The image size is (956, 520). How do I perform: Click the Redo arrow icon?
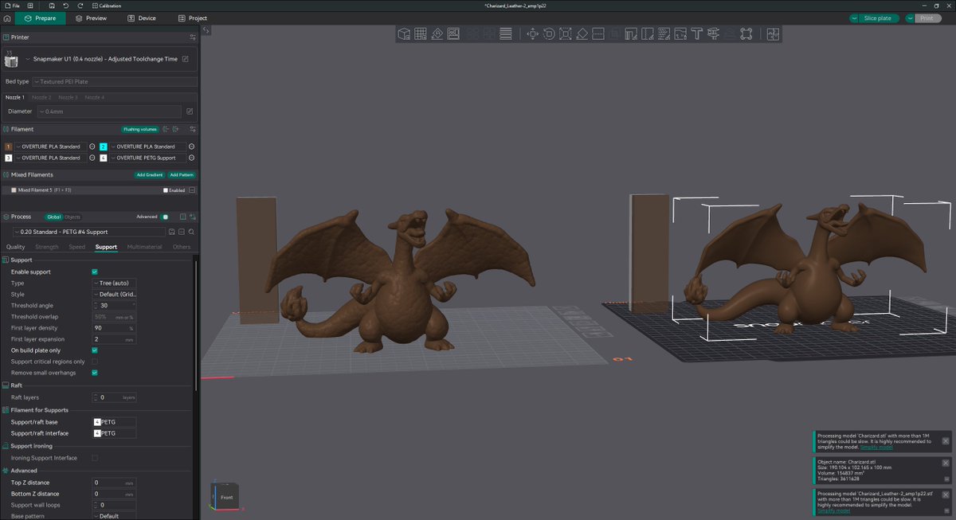coord(80,6)
